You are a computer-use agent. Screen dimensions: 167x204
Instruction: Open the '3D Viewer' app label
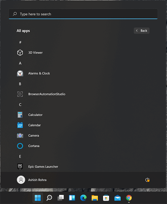pos(36,53)
